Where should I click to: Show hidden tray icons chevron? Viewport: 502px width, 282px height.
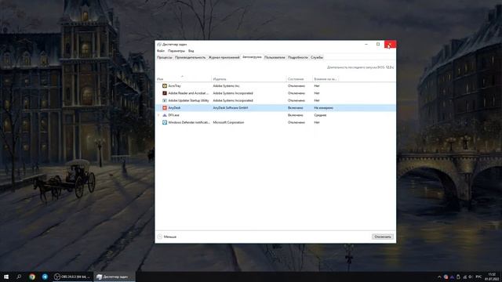[439, 277]
